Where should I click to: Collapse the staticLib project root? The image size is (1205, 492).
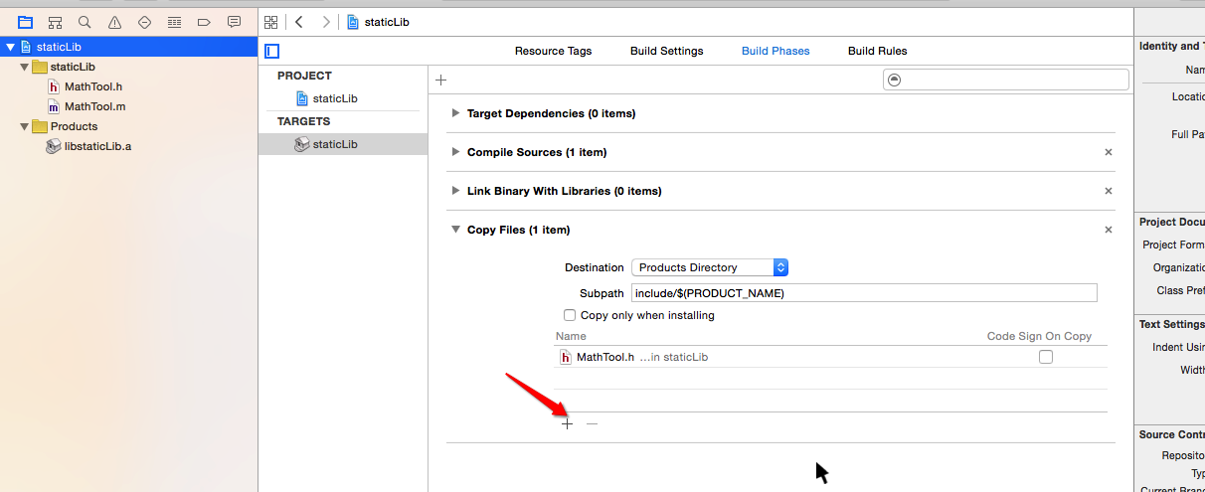10,47
